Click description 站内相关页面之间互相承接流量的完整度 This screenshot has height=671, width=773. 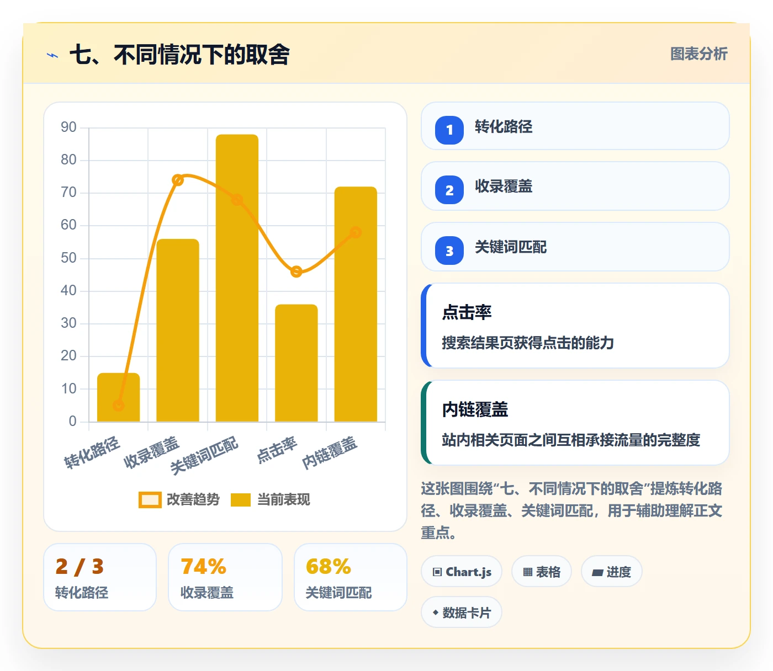571,440
